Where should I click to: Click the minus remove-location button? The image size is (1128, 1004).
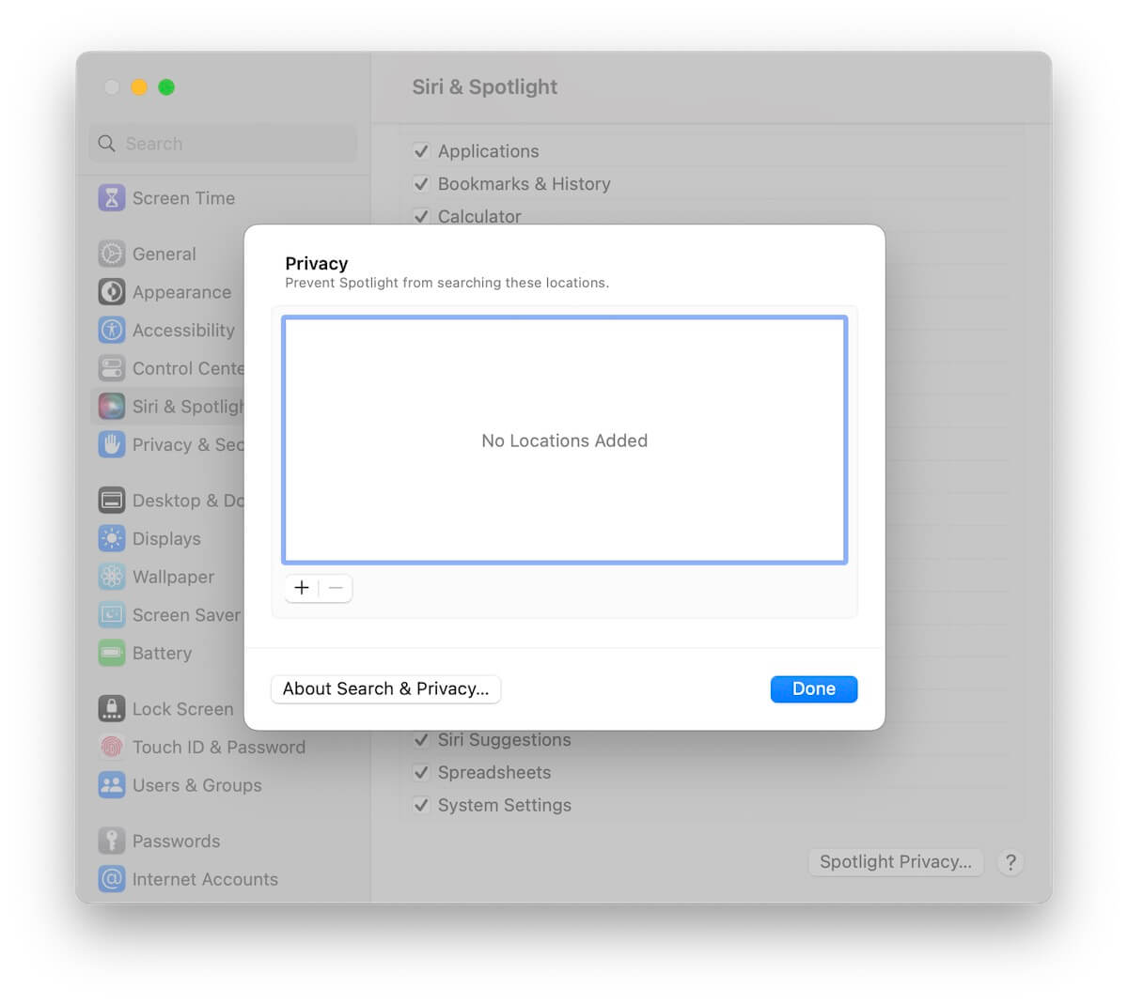(336, 588)
